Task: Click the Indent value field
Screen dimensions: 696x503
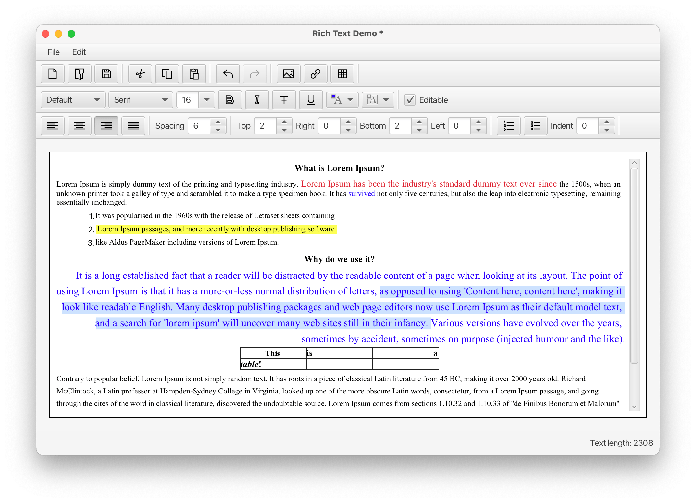Action: pos(588,126)
